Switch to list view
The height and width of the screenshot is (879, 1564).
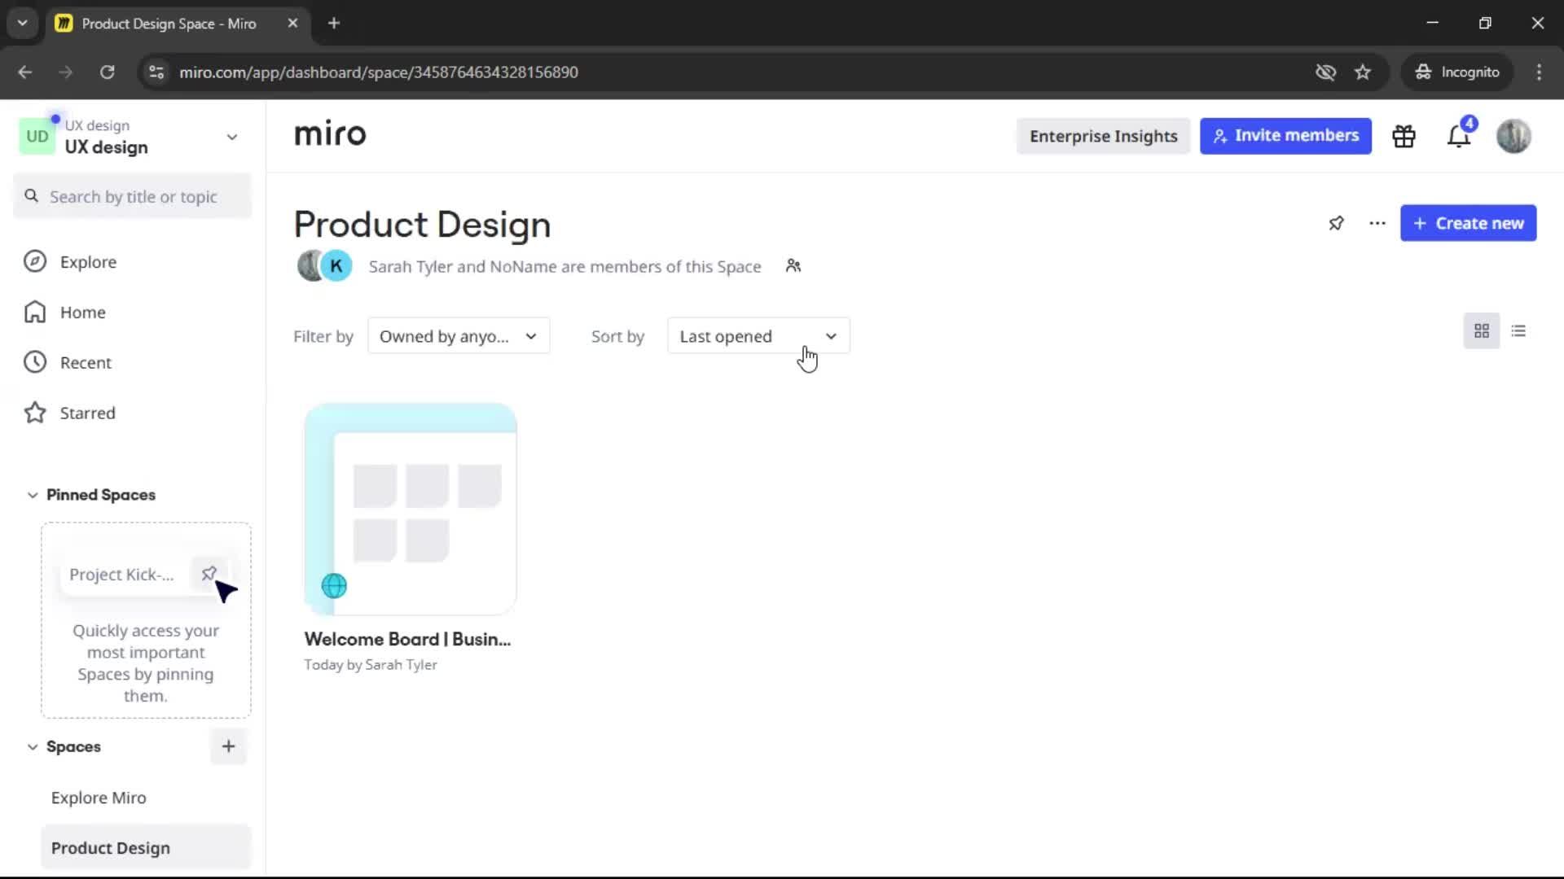click(x=1518, y=331)
